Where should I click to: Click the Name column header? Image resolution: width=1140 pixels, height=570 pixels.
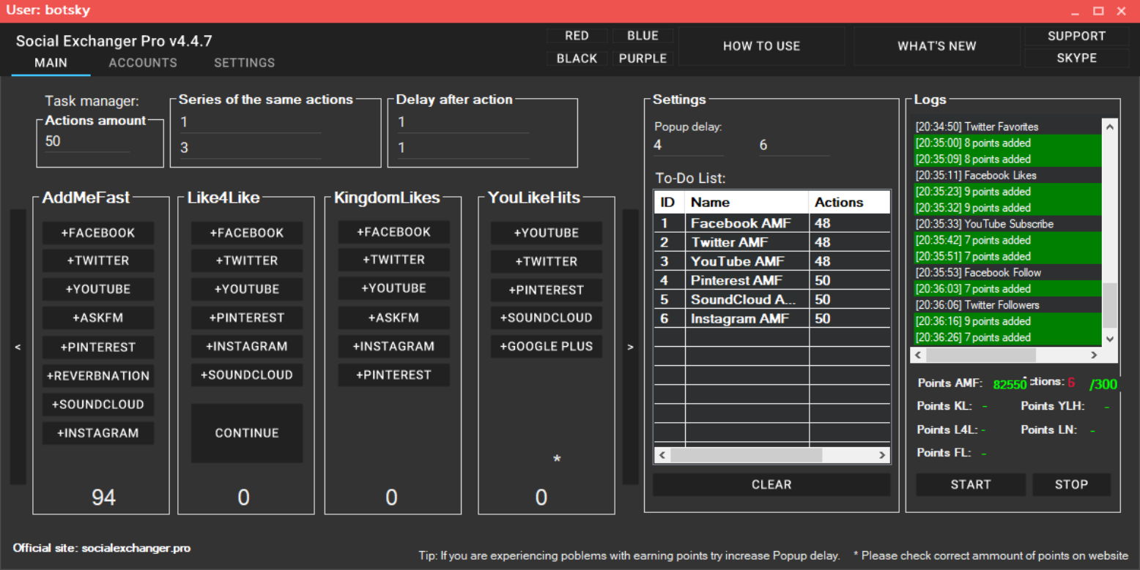747,202
